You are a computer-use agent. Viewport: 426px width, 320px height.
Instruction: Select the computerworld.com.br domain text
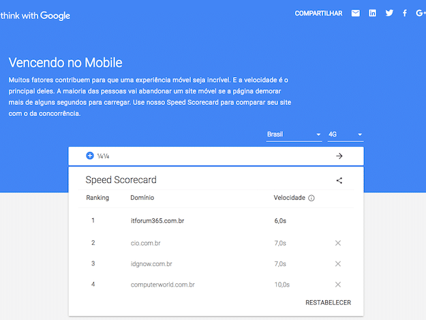[163, 285]
